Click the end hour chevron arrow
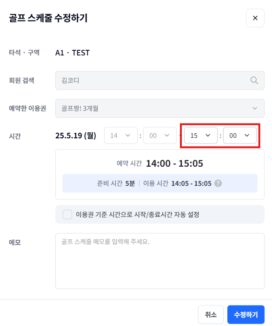Viewport: 272px width, 326px height. point(208,136)
